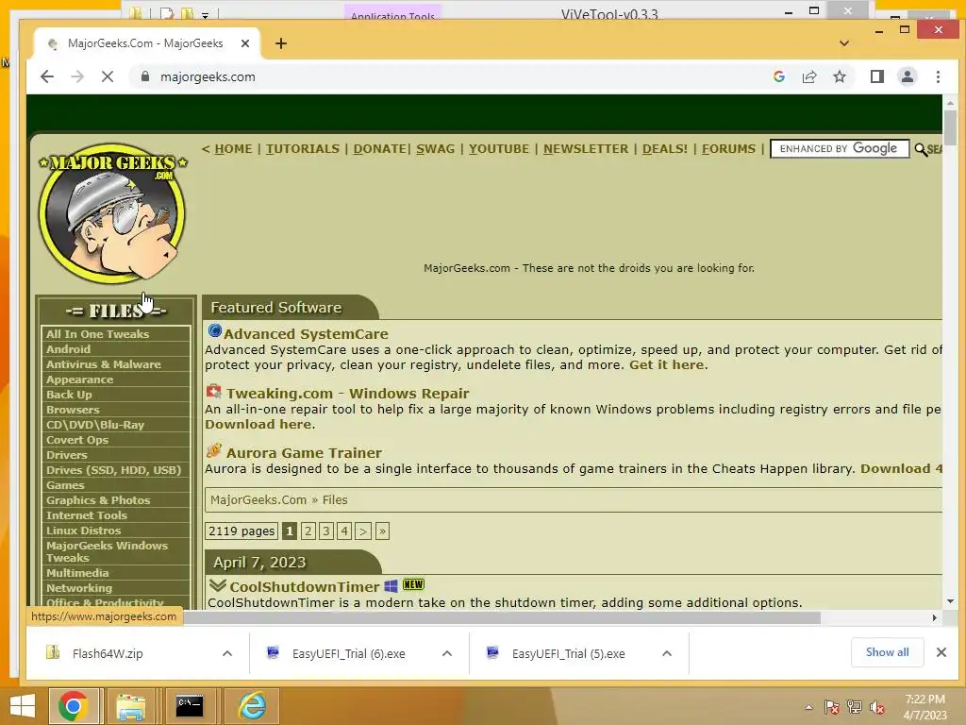Screen dimensions: 966x725
Task: Open a new tab
Action: point(281,43)
